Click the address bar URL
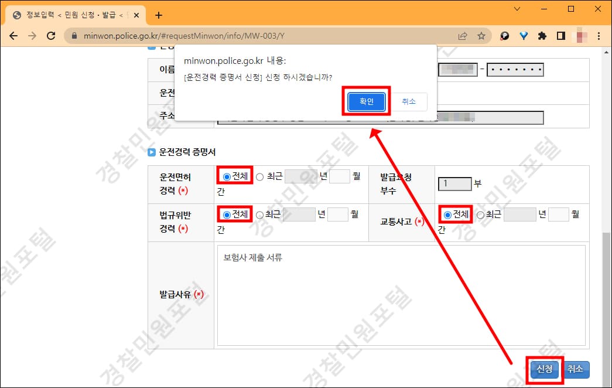Viewport: 612px width, 388px height. 184,36
